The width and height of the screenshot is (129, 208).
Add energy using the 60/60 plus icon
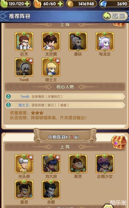point(60,4)
